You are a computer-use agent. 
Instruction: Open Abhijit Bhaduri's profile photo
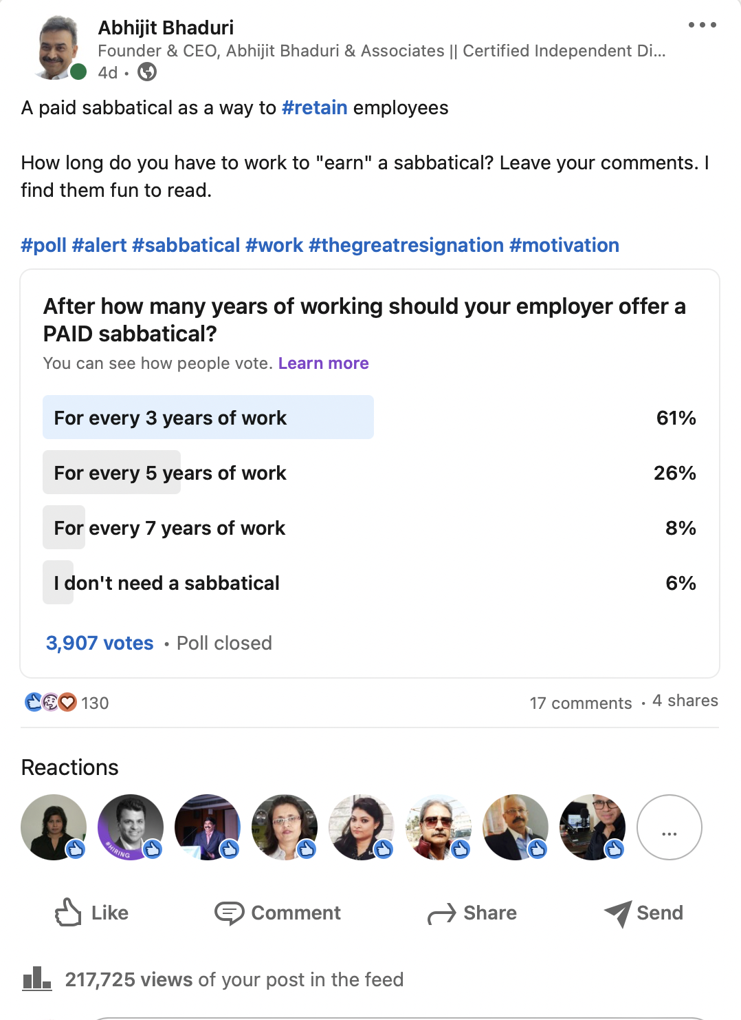point(58,47)
